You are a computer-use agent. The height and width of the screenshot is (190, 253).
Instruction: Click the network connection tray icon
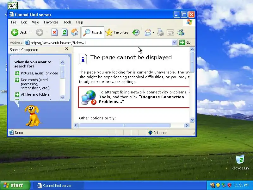pos(224,185)
